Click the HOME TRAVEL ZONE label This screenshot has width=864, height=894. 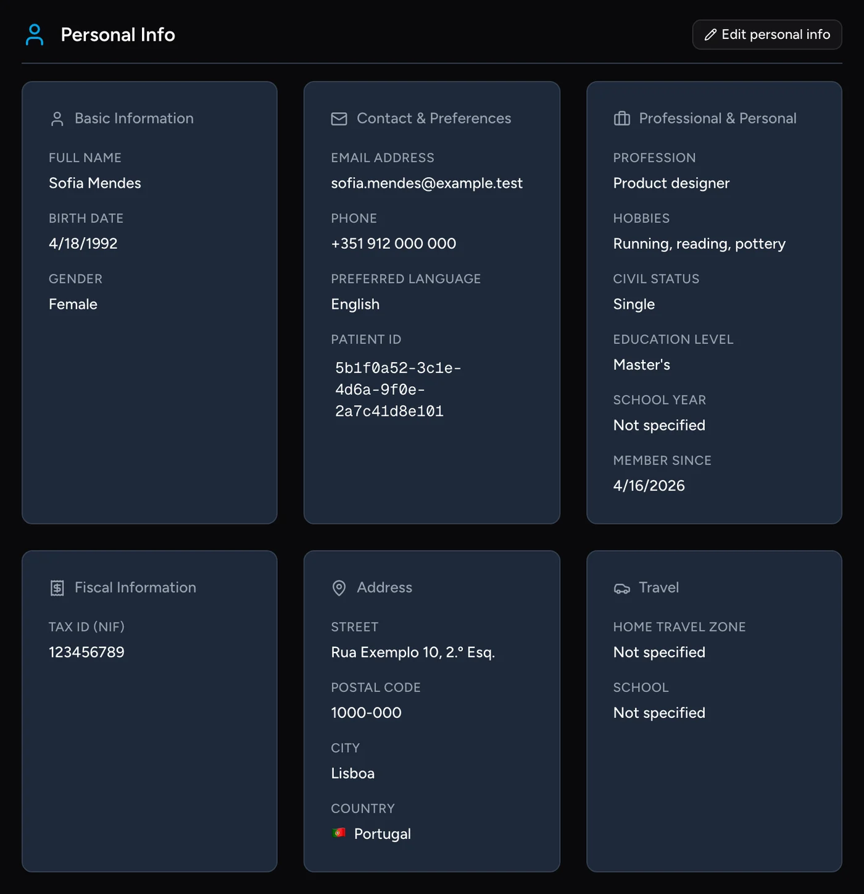click(679, 626)
